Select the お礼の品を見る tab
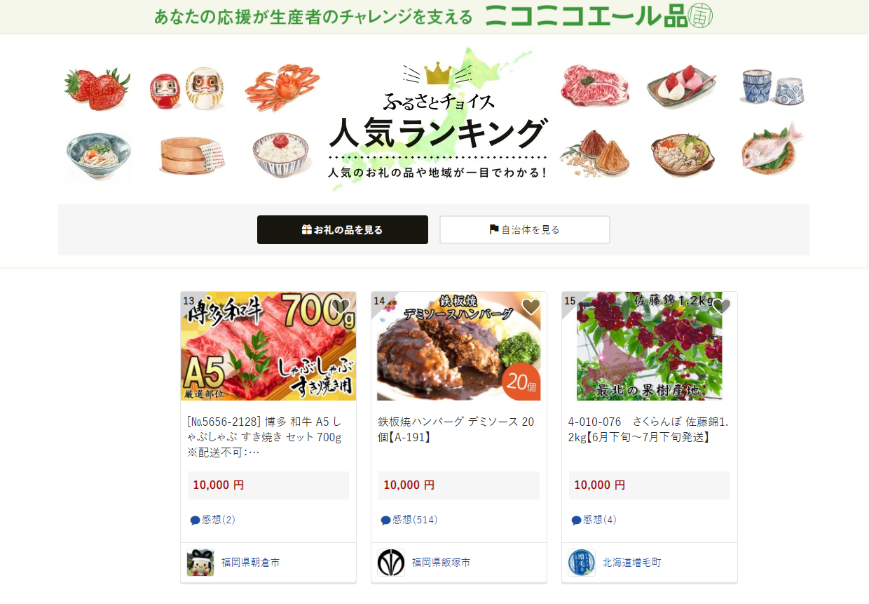 (x=343, y=229)
